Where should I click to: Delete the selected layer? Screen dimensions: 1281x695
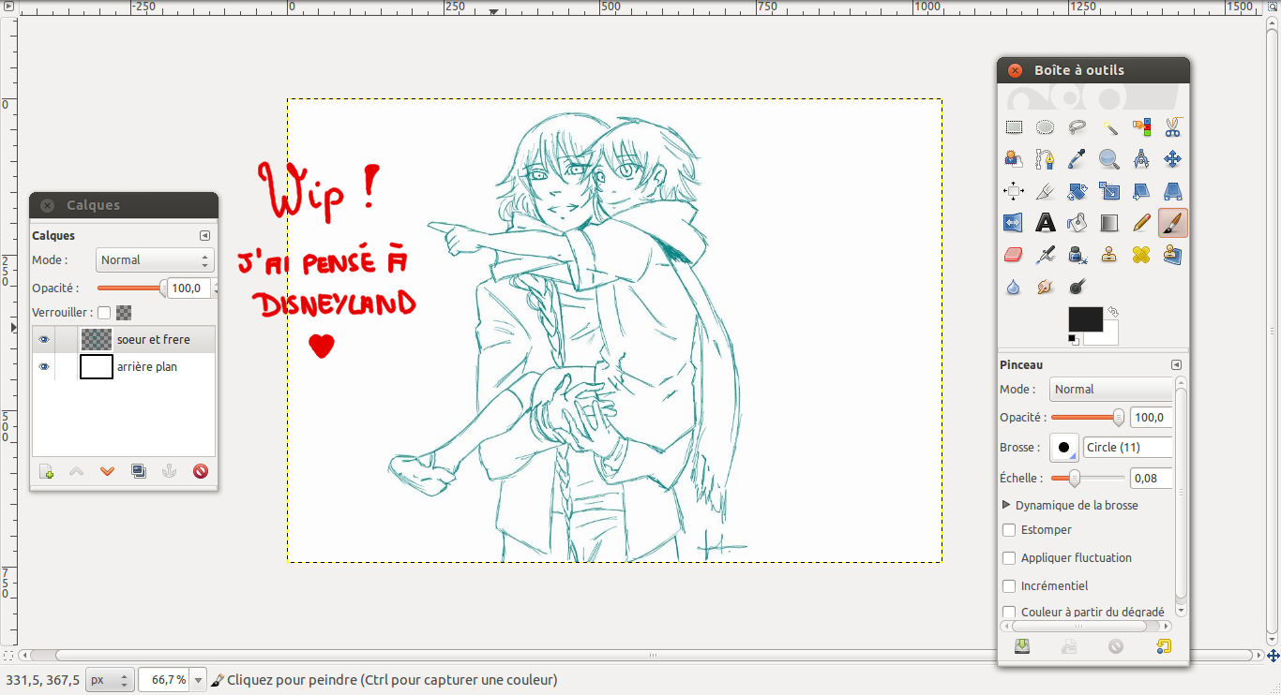click(x=201, y=471)
